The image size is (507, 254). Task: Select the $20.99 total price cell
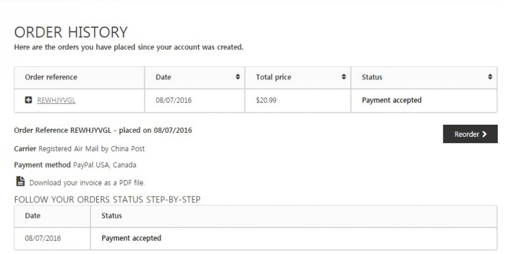tap(298, 101)
